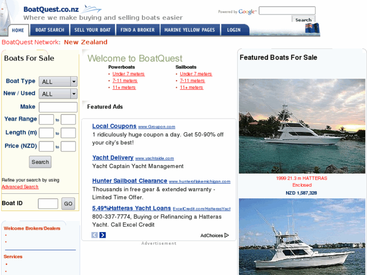Click the New Zealand network text
This screenshot has width=367, height=275.
point(86,42)
